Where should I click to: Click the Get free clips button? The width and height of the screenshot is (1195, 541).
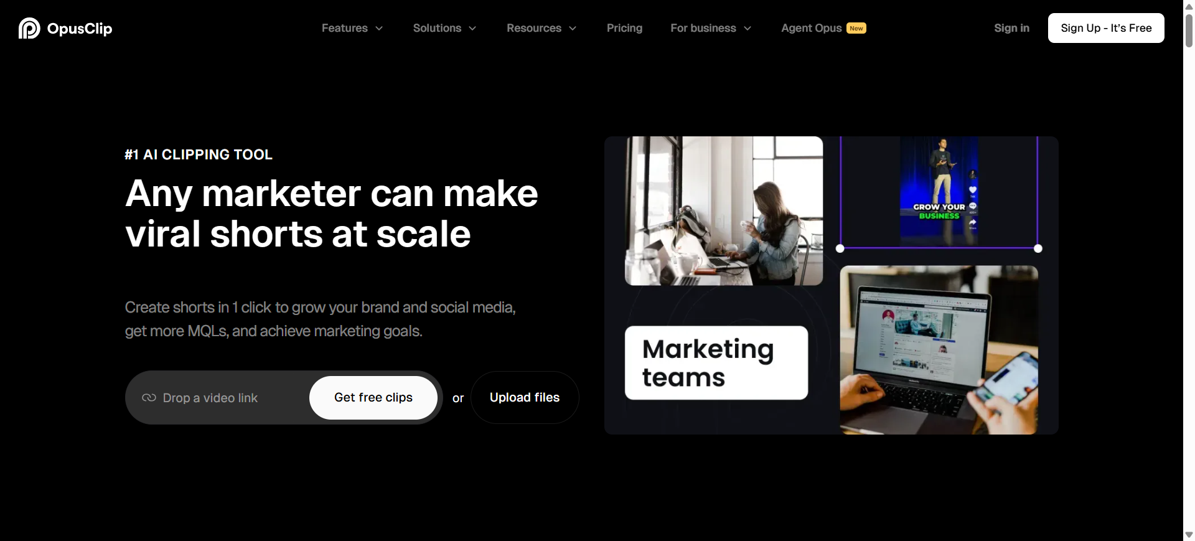coord(373,398)
